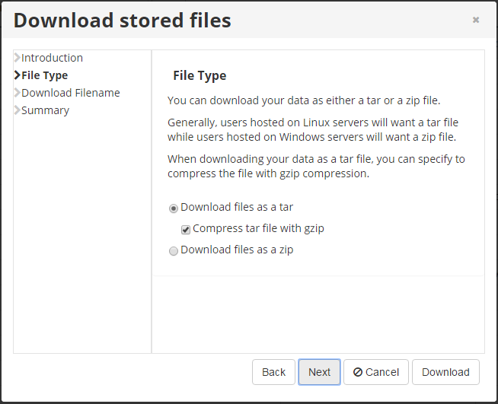The height and width of the screenshot is (404, 498).
Task: Click the Download button
Action: [x=445, y=372]
